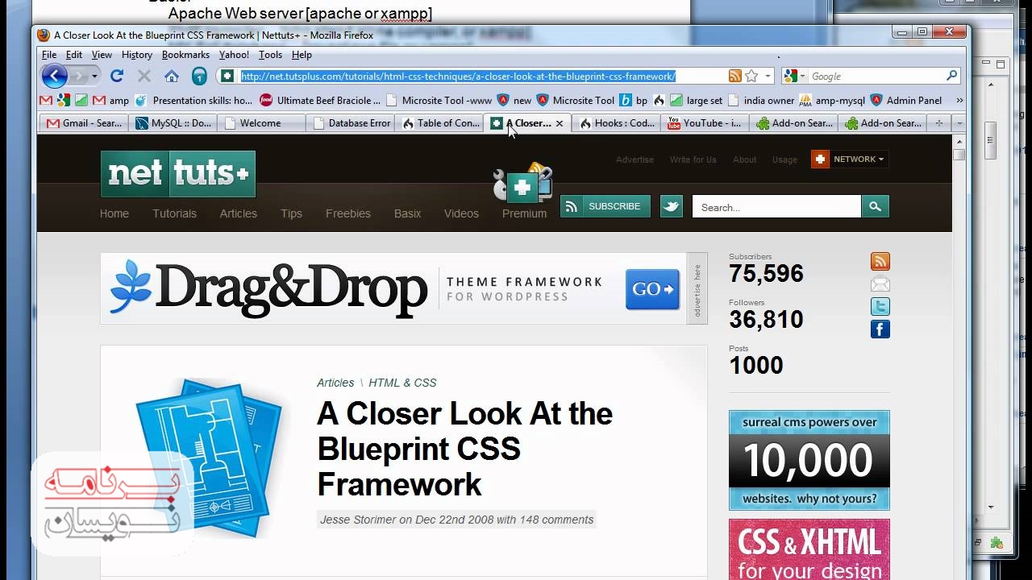This screenshot has width=1032, height=580.
Task: Switch to the YouTube tab
Action: pyautogui.click(x=705, y=123)
